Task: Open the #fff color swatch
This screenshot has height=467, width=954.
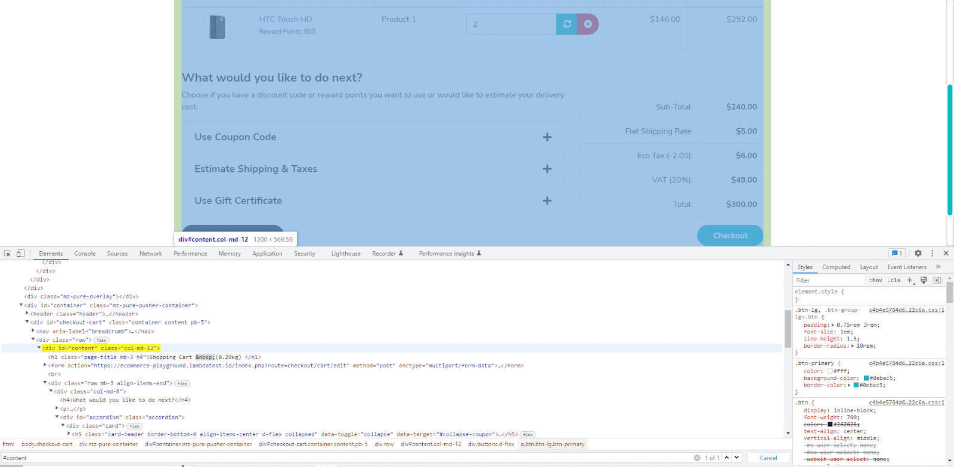Action: (830, 371)
